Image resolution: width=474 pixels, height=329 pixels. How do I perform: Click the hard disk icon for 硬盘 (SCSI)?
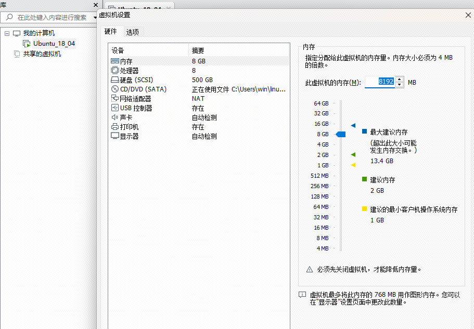click(x=114, y=80)
